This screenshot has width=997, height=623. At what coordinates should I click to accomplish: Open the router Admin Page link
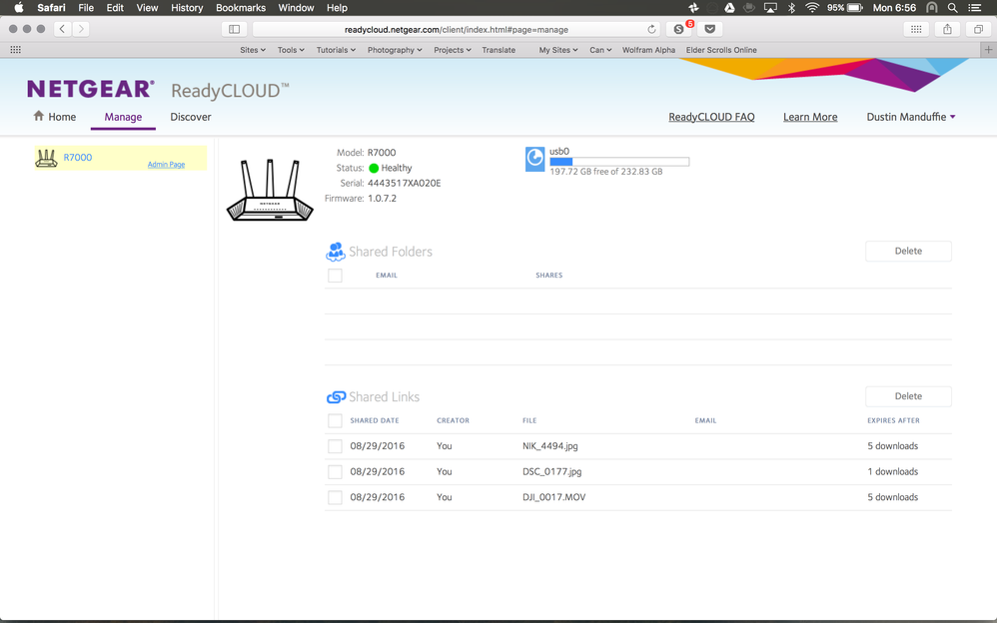click(166, 165)
